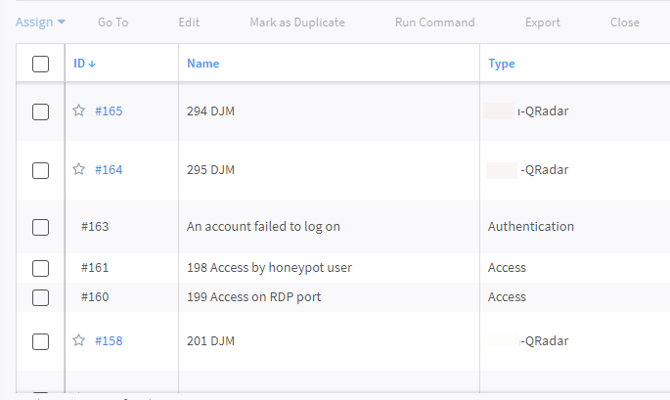Select Run Command in the toolbar
Screen dimensions: 670x400
pos(434,22)
